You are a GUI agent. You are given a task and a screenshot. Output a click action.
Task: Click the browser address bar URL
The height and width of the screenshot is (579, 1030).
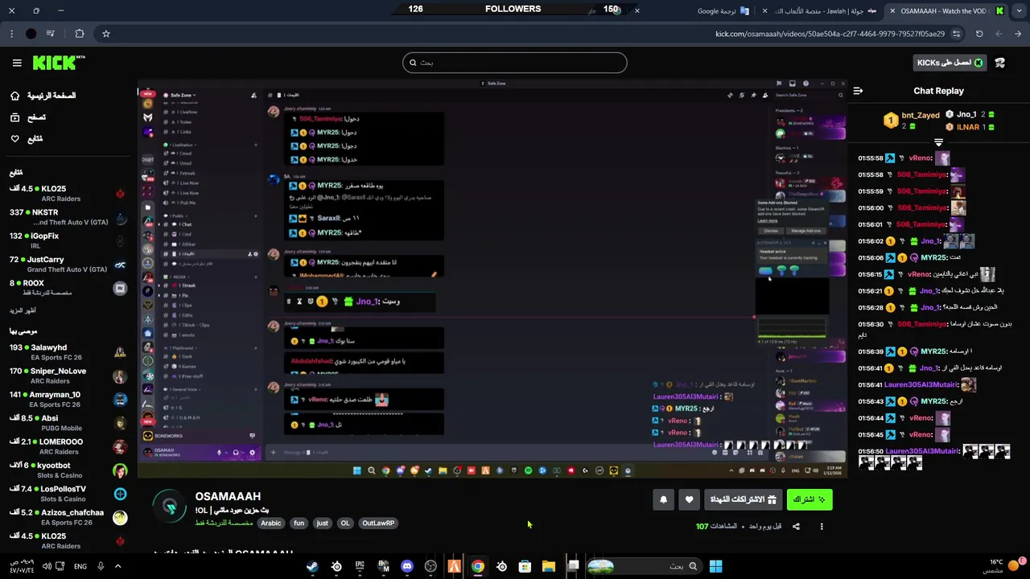coord(830,34)
